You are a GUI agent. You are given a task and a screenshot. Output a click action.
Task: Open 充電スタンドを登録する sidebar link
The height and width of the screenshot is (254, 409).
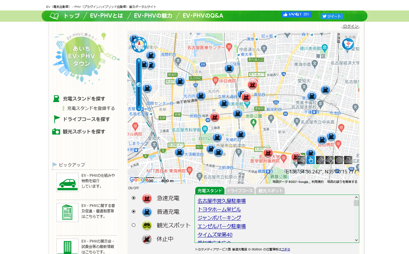click(x=91, y=108)
